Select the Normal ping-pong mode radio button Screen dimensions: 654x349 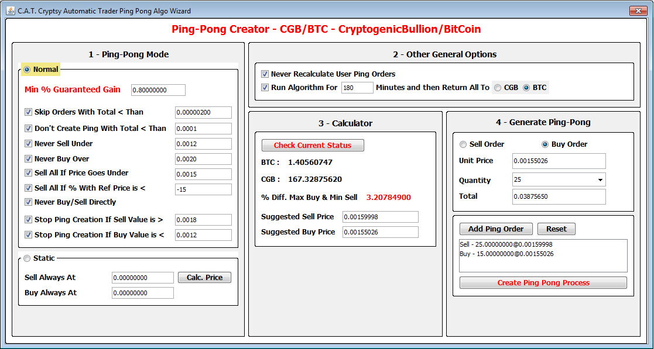[x=27, y=70]
